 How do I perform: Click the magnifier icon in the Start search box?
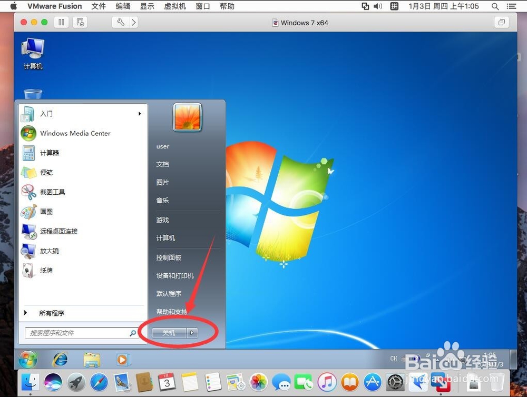(133, 333)
